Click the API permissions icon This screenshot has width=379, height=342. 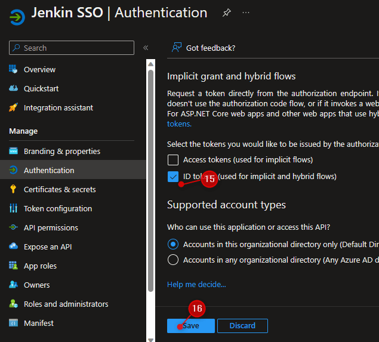(x=13, y=227)
